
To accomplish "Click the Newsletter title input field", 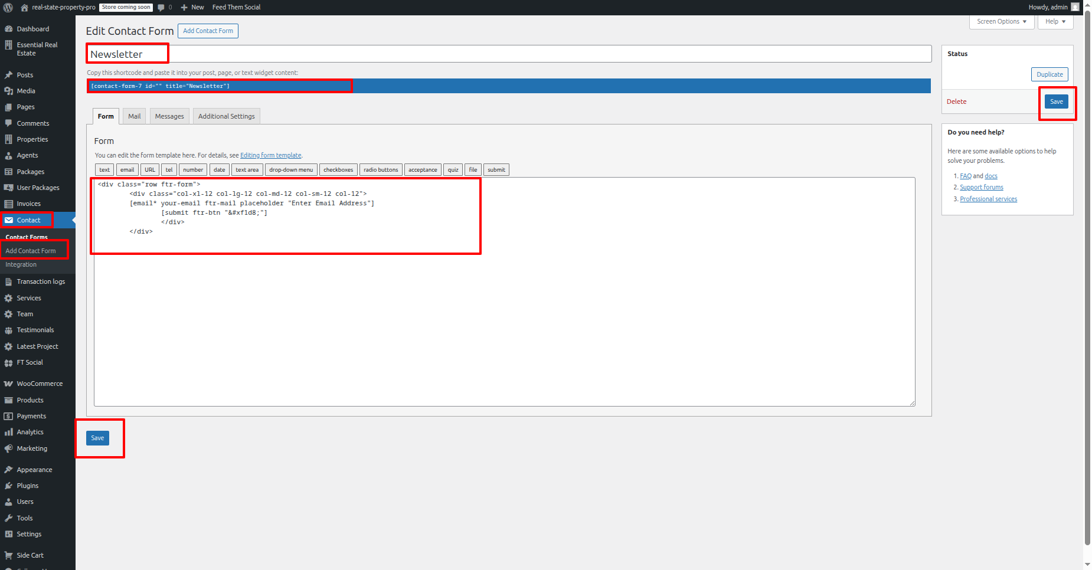I will 508,54.
